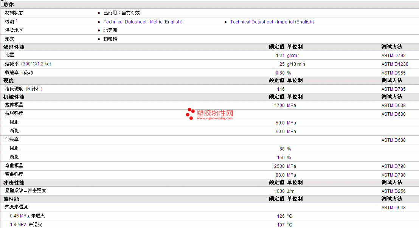Select 洛氏硬度 (R 计秤) label
This screenshot has height=228, width=419.
[24, 89]
